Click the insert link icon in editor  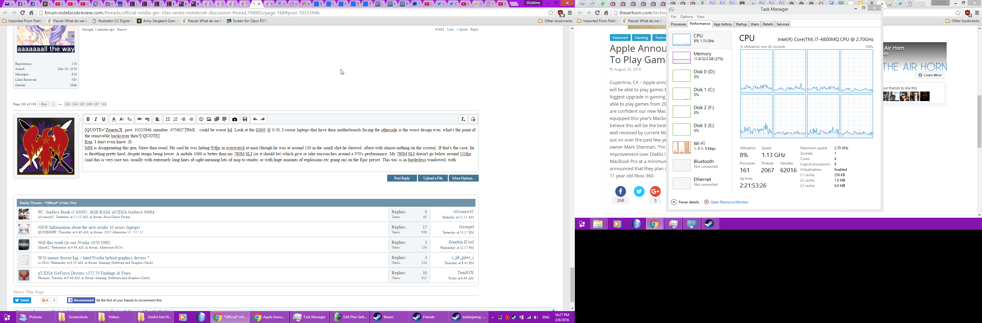(x=140, y=119)
